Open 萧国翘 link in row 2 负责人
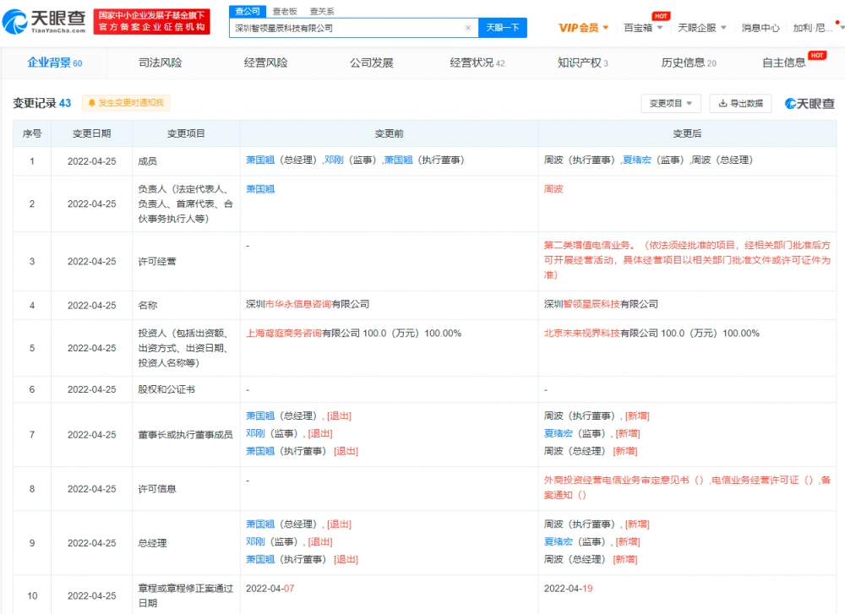This screenshot has height=614, width=845. 260,189
